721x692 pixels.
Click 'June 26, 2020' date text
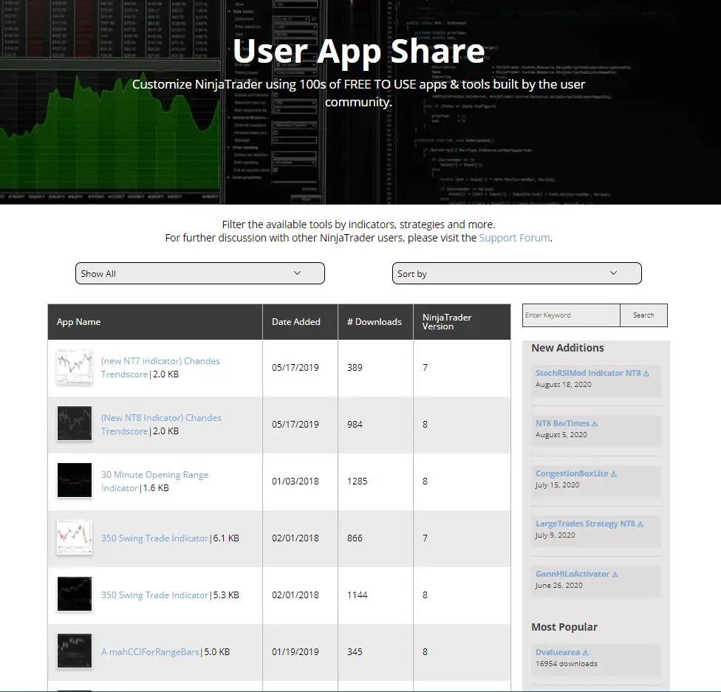558,586
